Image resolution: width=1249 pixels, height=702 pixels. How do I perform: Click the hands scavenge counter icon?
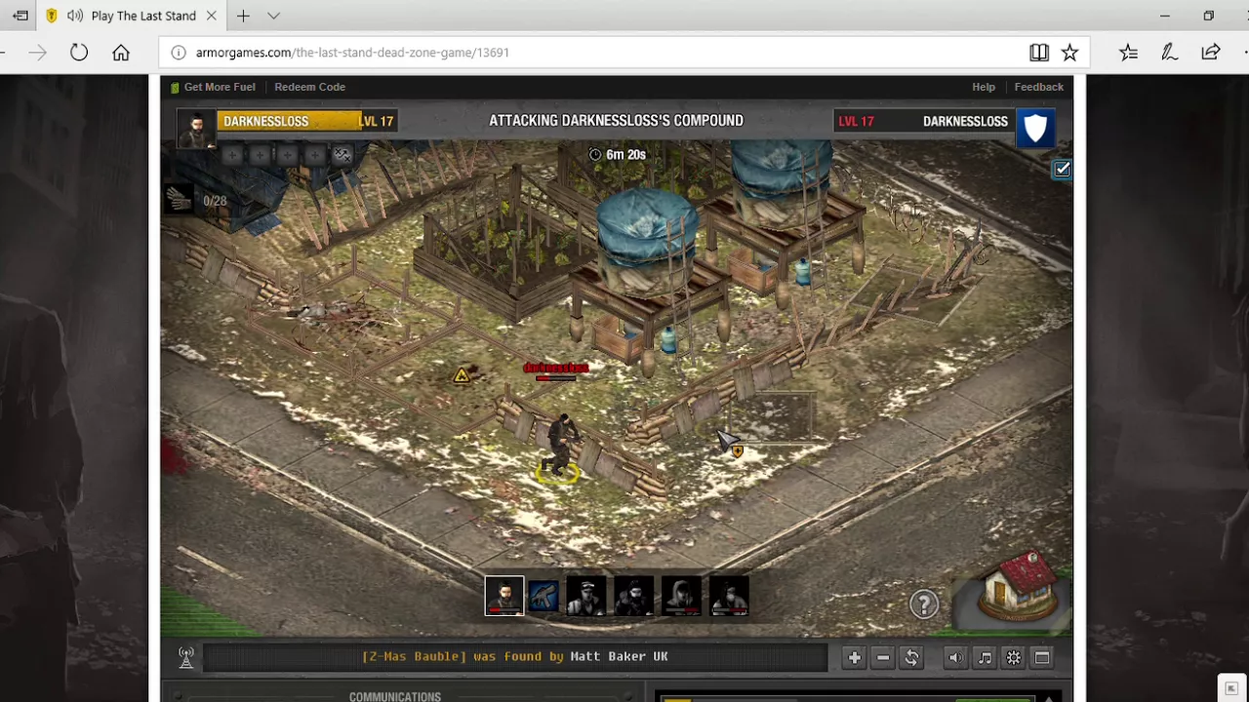coord(180,199)
